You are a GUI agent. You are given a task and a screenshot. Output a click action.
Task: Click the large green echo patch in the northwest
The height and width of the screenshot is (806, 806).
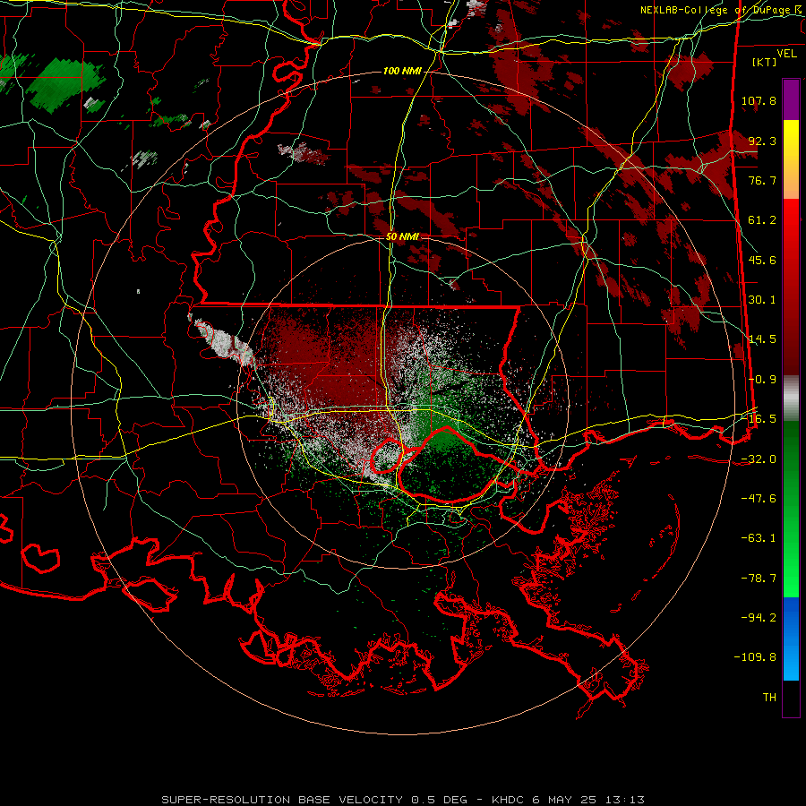[67, 85]
